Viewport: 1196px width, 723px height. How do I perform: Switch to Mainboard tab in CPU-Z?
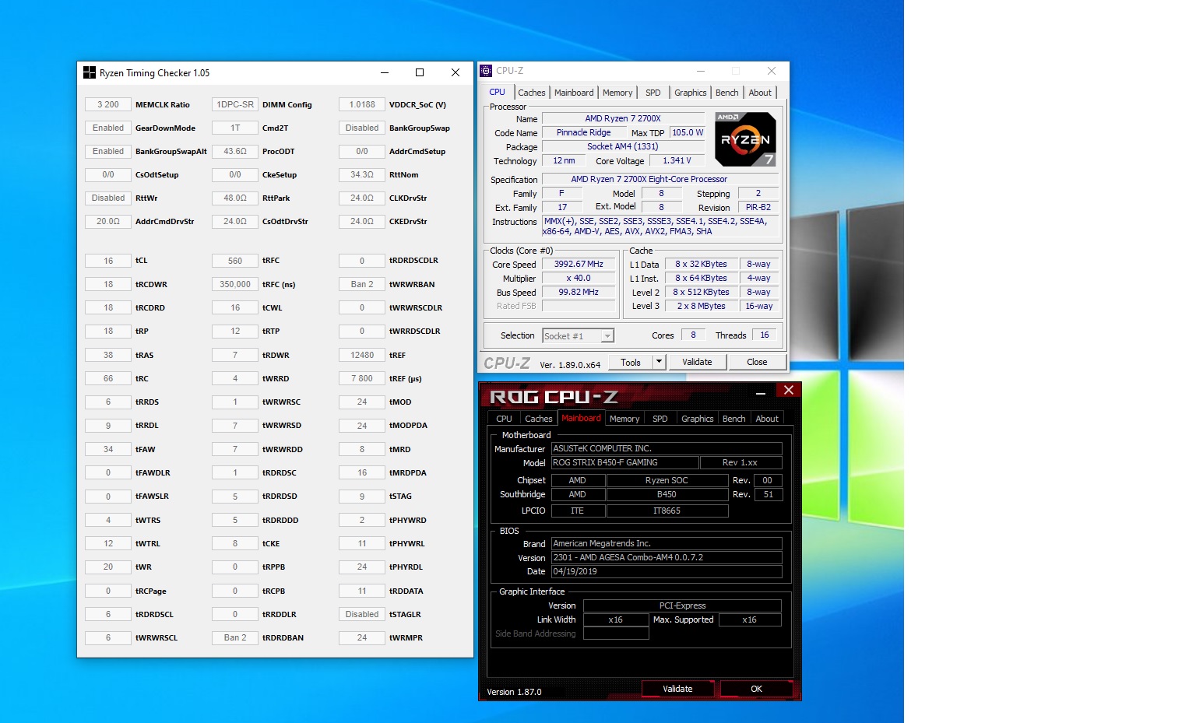[x=574, y=93]
